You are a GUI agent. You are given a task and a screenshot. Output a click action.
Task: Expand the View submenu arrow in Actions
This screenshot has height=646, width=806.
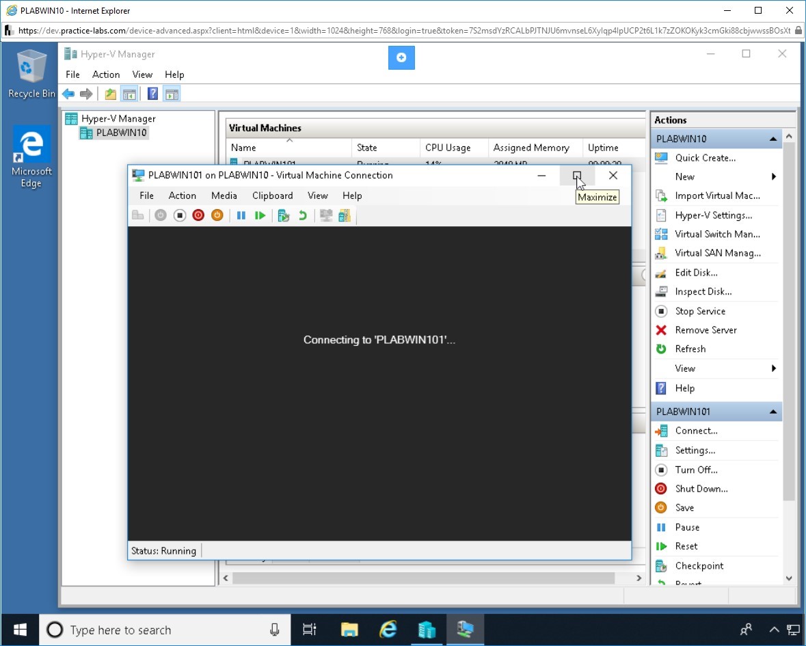[x=774, y=368]
